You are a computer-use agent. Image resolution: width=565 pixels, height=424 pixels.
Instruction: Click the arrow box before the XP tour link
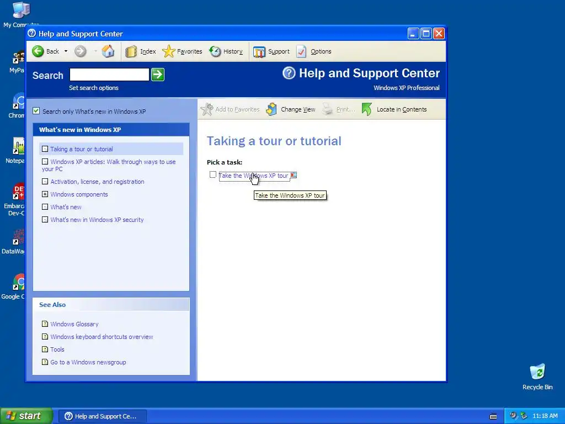tap(213, 175)
